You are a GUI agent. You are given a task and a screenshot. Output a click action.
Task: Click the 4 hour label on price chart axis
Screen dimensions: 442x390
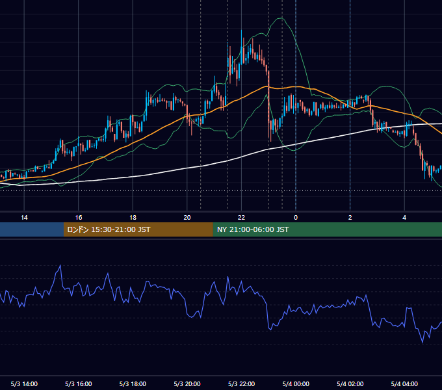pos(404,218)
